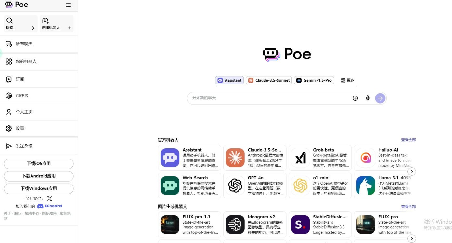Click the purple send arrow icon
This screenshot has width=452, height=243.
click(380, 98)
